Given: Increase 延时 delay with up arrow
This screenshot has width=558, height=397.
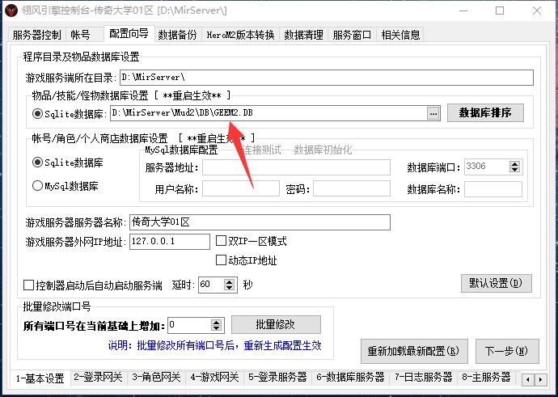Looking at the screenshot, I should [230, 281].
